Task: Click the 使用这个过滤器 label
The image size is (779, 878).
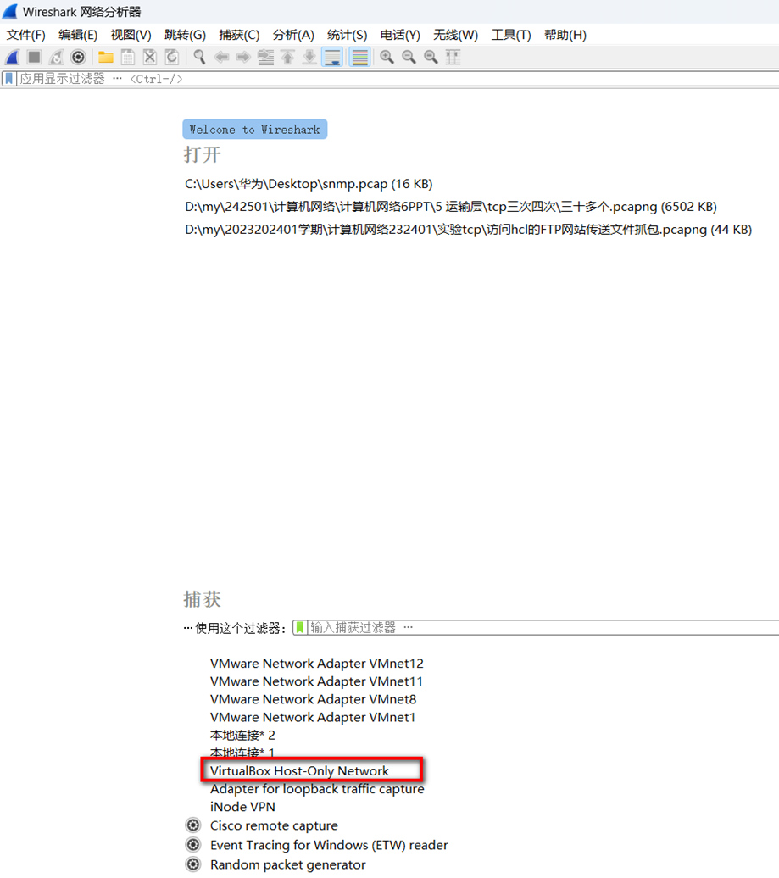Action: click(x=240, y=628)
